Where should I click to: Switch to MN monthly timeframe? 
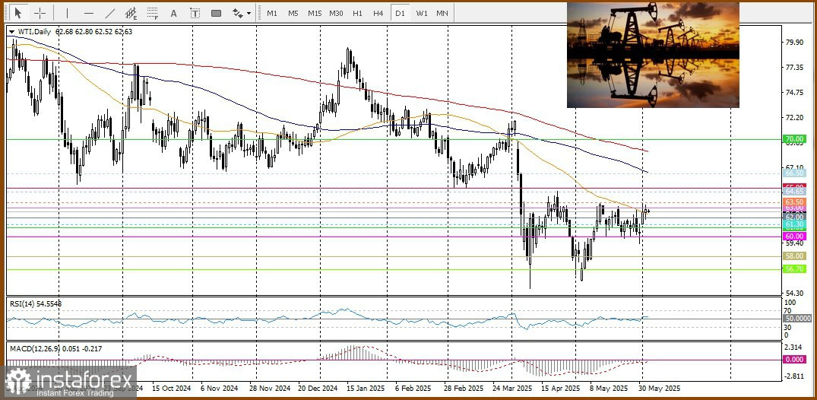(442, 13)
